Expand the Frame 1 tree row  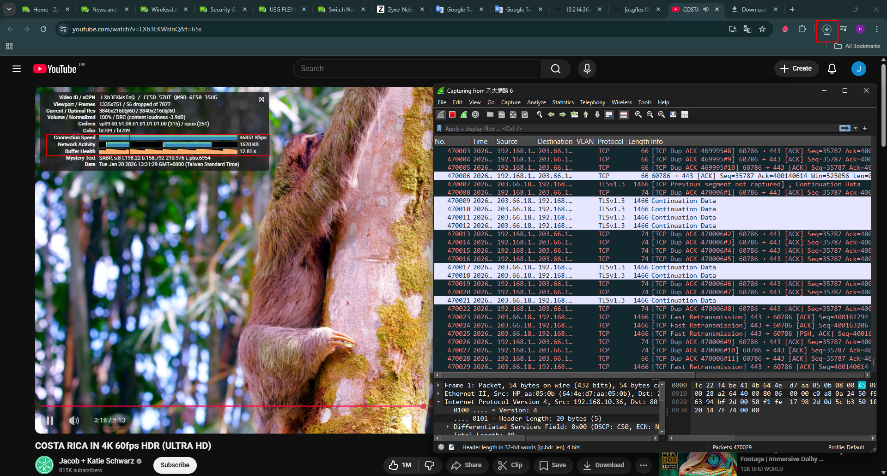[x=438, y=385]
